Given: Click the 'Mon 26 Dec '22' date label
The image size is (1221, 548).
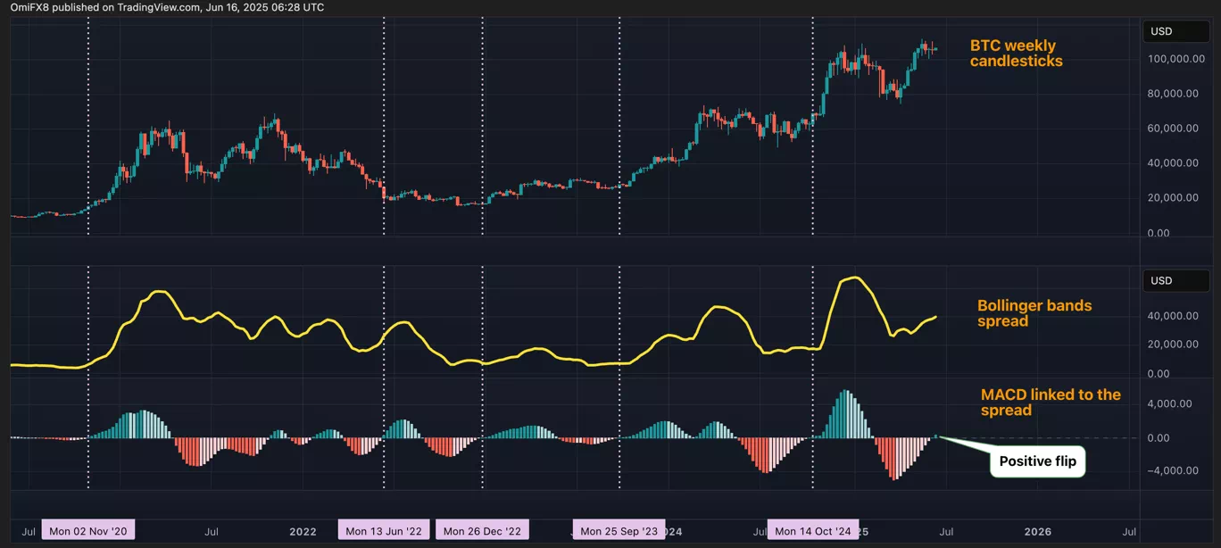Looking at the screenshot, I should 482,531.
